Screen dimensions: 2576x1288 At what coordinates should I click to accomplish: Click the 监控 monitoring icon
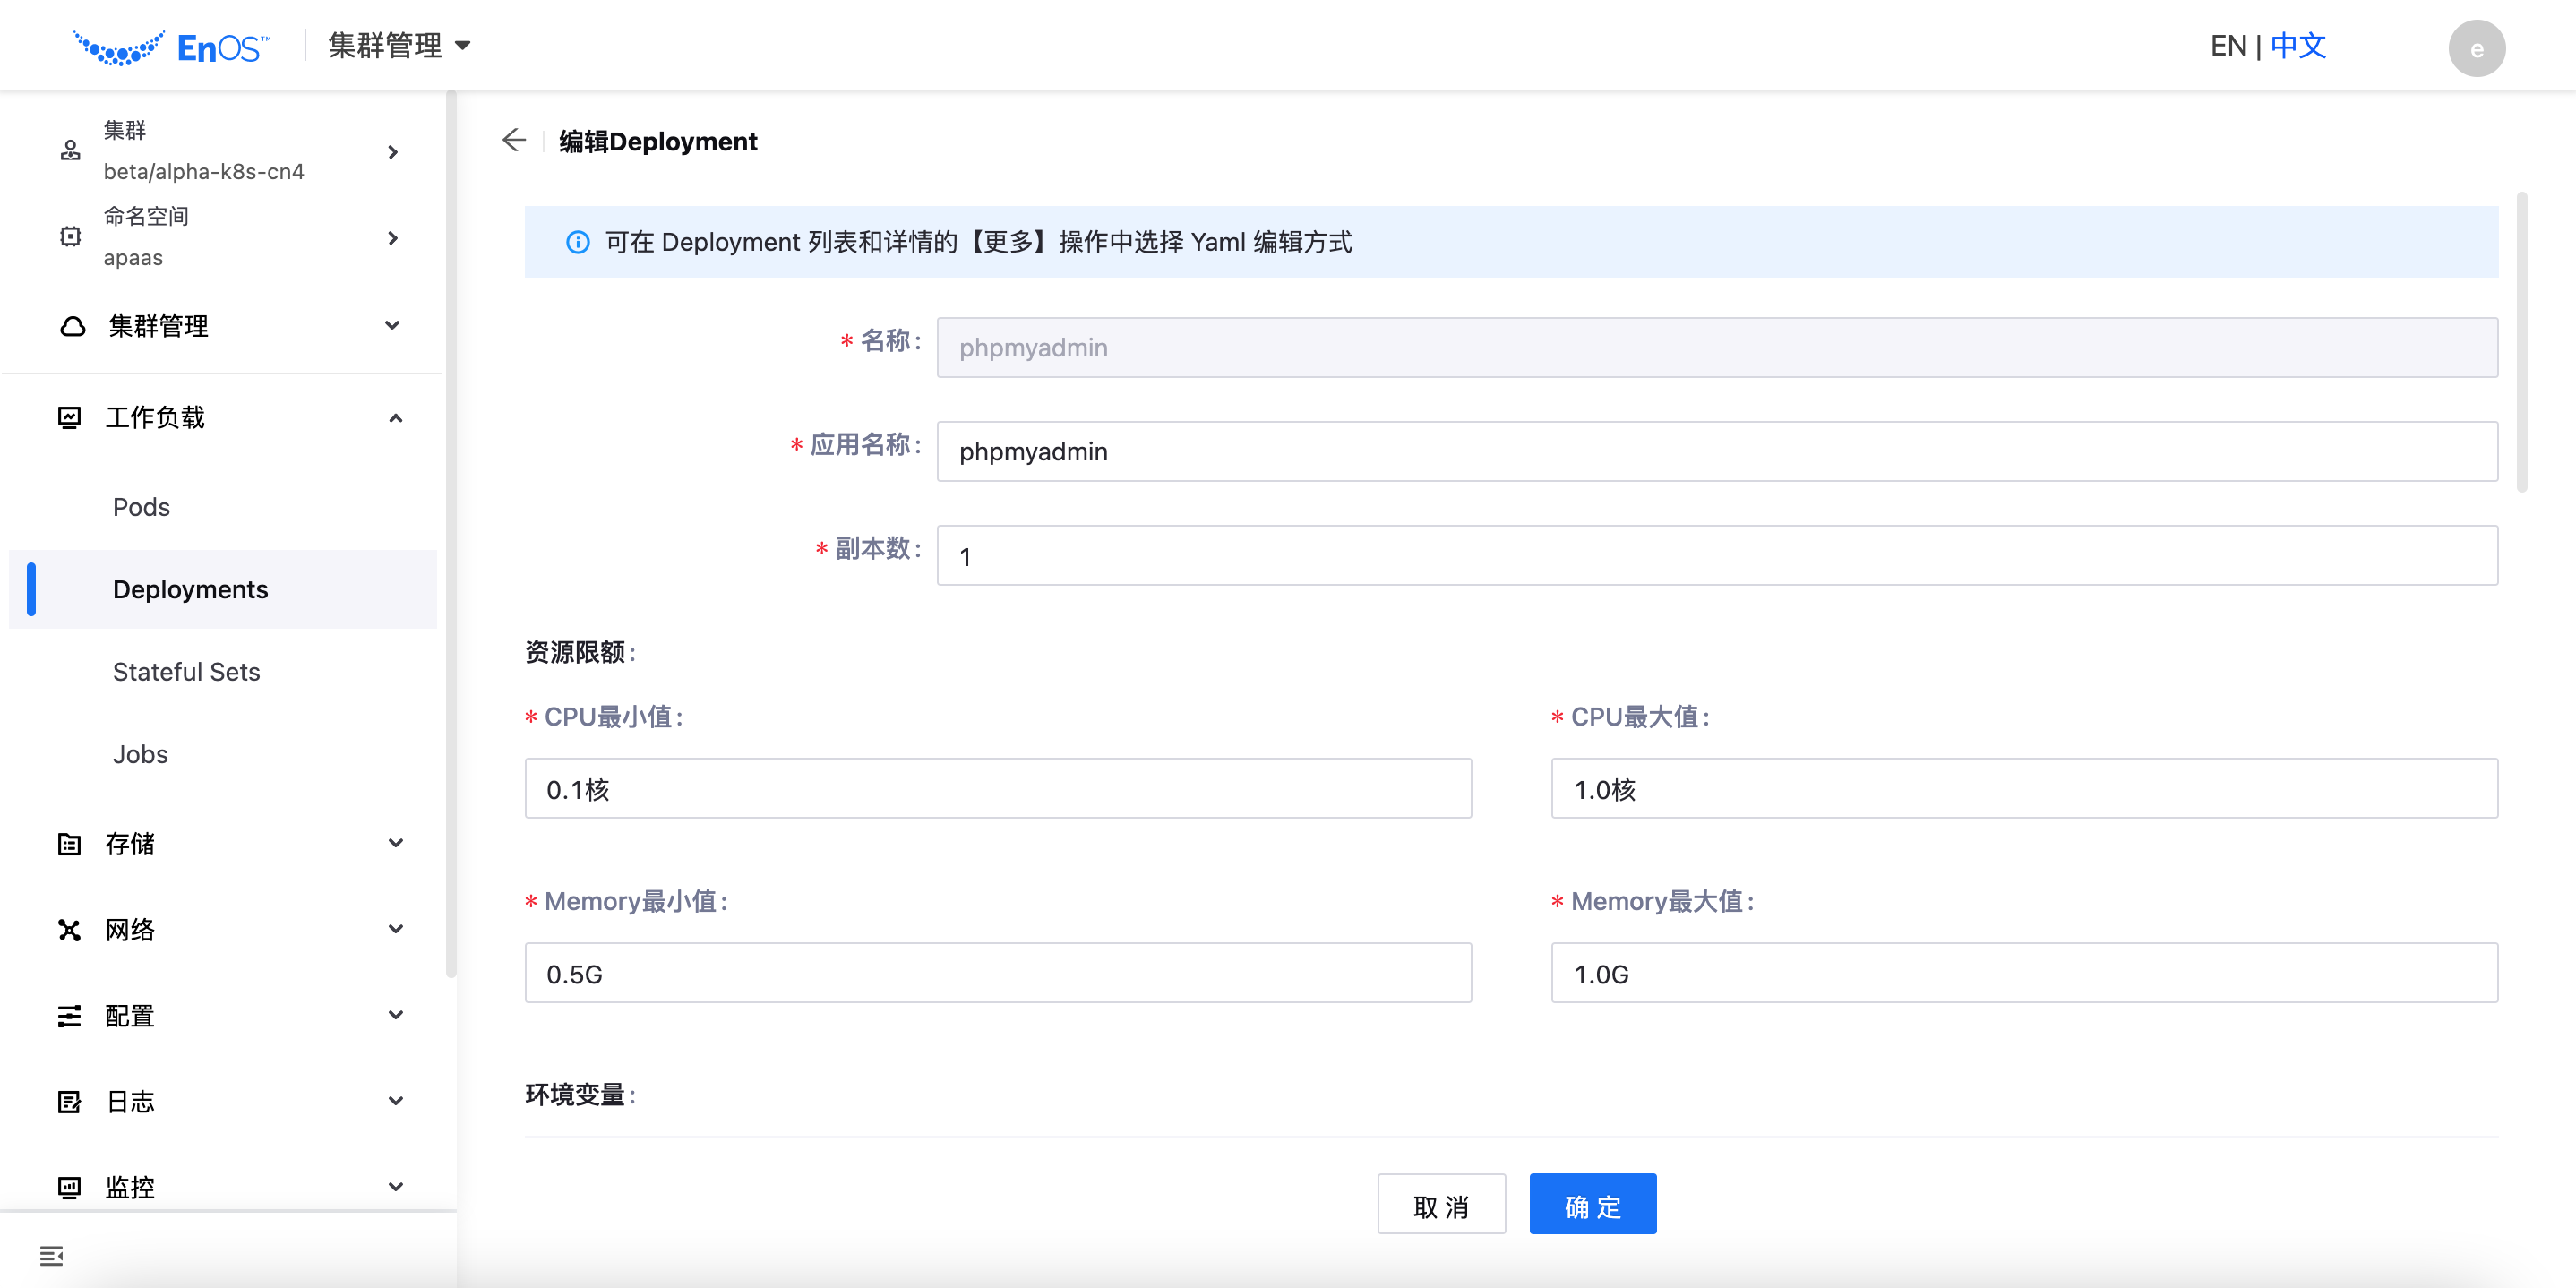pos(69,1187)
